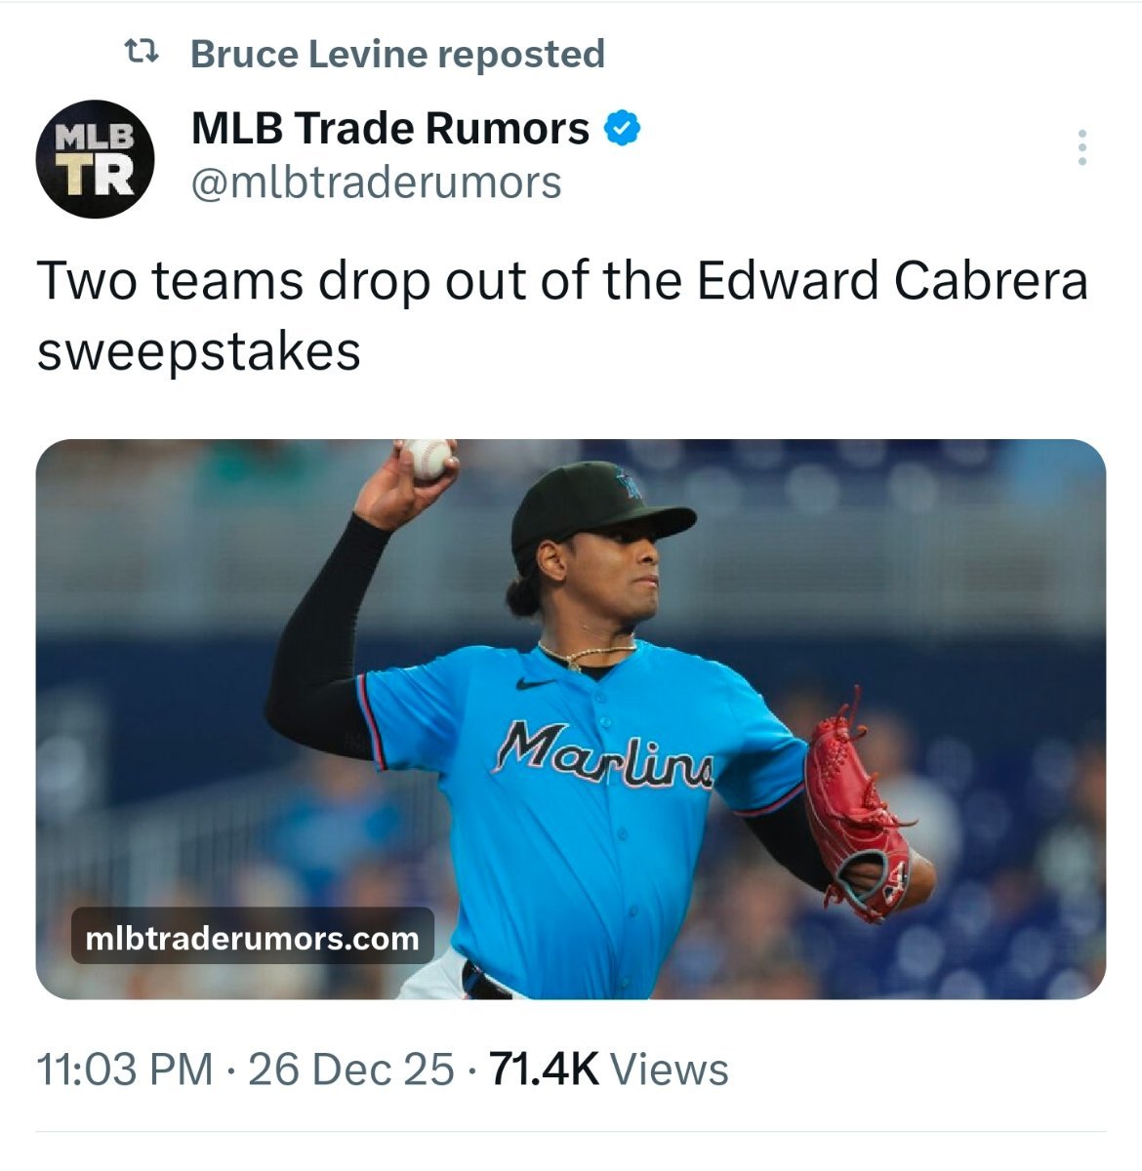Open the Edward Cabrera article image card
Image resolution: width=1142 pixels, height=1171 pixels.
click(571, 719)
